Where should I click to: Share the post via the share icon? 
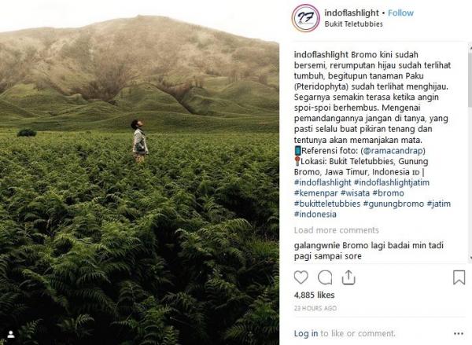click(348, 277)
